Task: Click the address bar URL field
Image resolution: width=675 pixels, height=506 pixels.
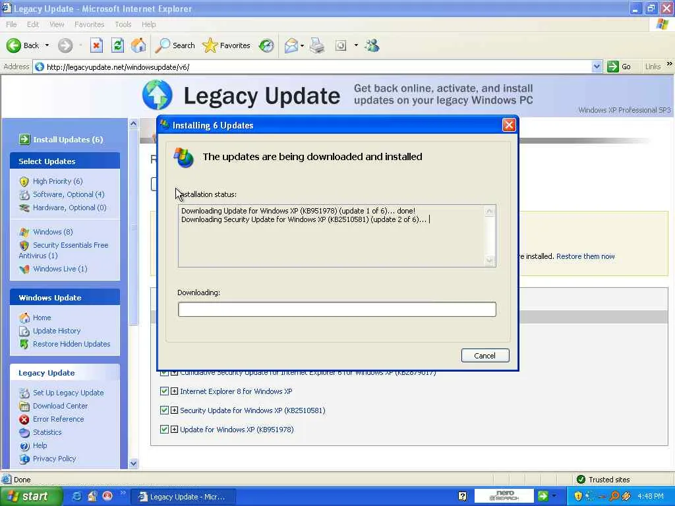Action: 318,67
